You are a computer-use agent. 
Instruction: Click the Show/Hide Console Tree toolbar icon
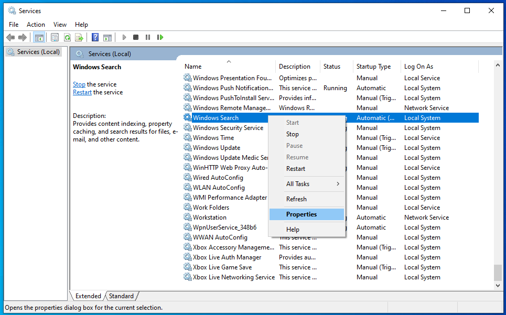coord(39,37)
